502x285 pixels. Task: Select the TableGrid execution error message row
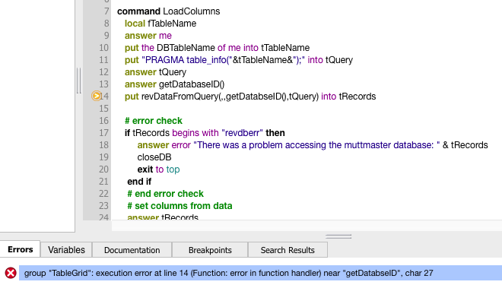[260, 273]
